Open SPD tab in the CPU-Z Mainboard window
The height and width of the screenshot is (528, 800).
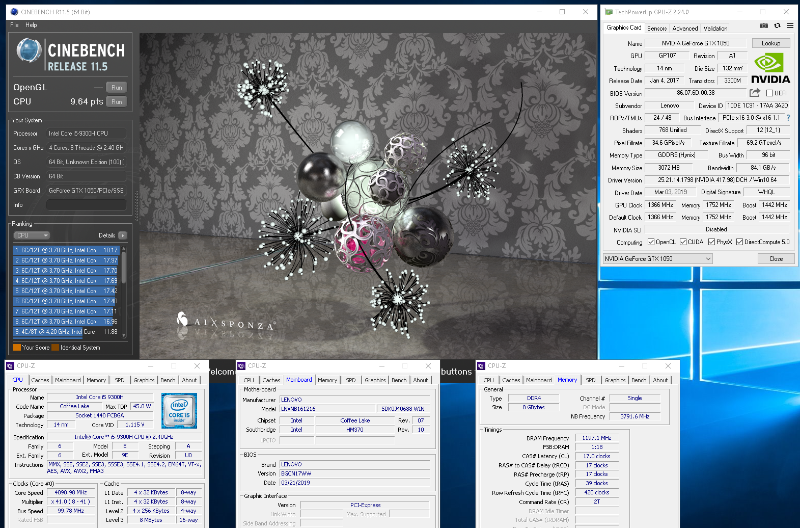(x=351, y=380)
